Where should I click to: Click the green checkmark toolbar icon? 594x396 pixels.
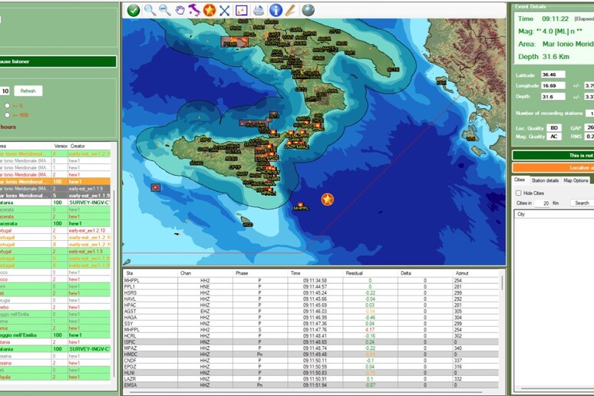click(x=134, y=10)
